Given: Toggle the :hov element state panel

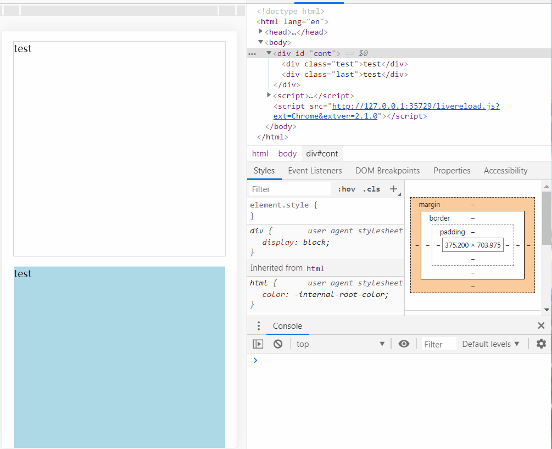Looking at the screenshot, I should pos(347,189).
